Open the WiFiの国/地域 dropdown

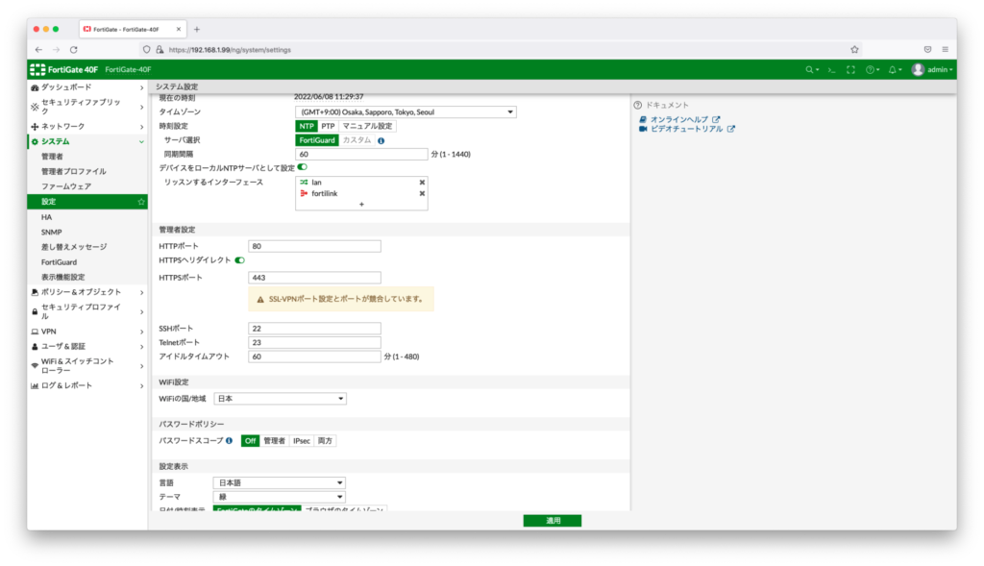coord(280,399)
